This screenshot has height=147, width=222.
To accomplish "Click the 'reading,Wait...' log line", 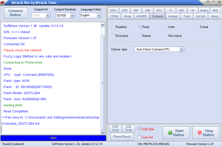I will (14, 105).
